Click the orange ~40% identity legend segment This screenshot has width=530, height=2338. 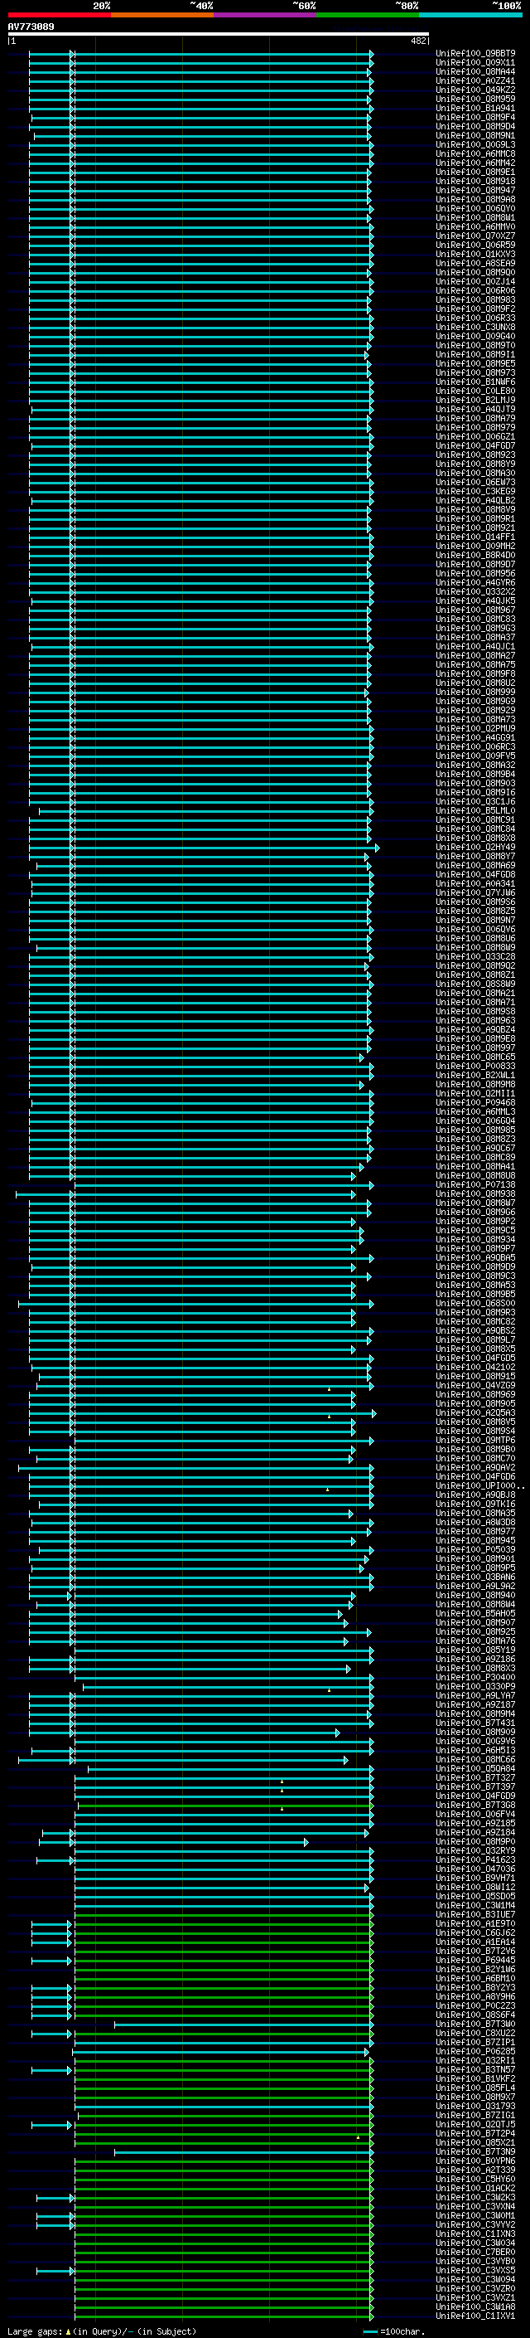(162, 15)
